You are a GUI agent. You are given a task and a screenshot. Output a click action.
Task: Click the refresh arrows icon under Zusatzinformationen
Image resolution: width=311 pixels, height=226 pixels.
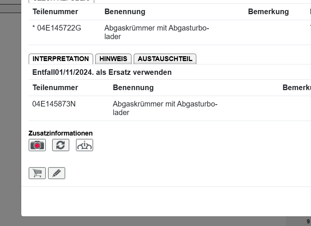click(61, 145)
